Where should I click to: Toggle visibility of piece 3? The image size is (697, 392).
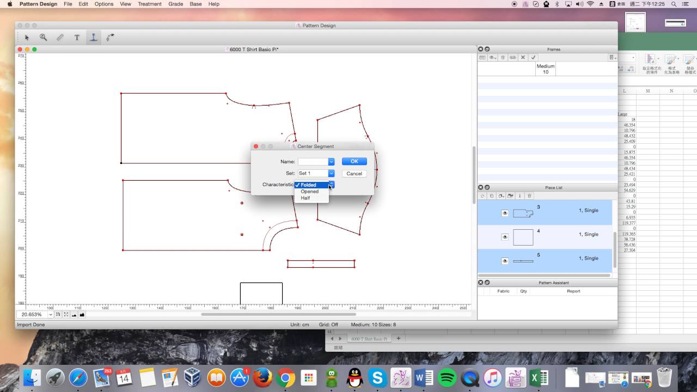pyautogui.click(x=505, y=213)
